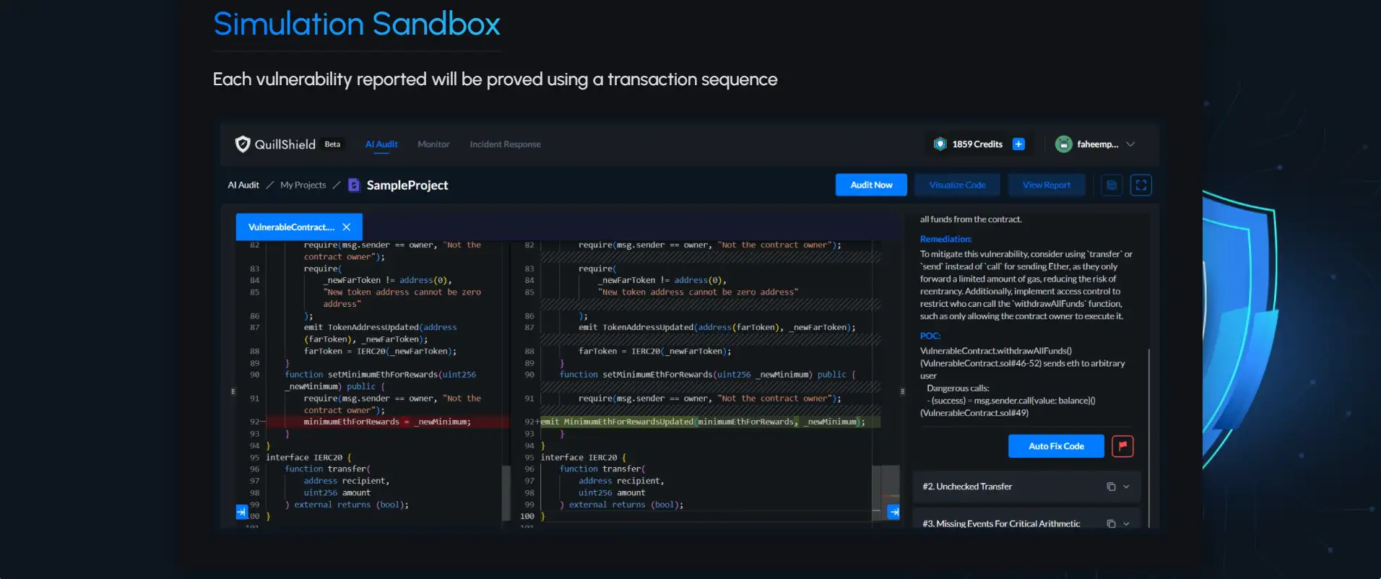Open the Incident Response tab
Screen dimensions: 1381x579
coord(505,144)
